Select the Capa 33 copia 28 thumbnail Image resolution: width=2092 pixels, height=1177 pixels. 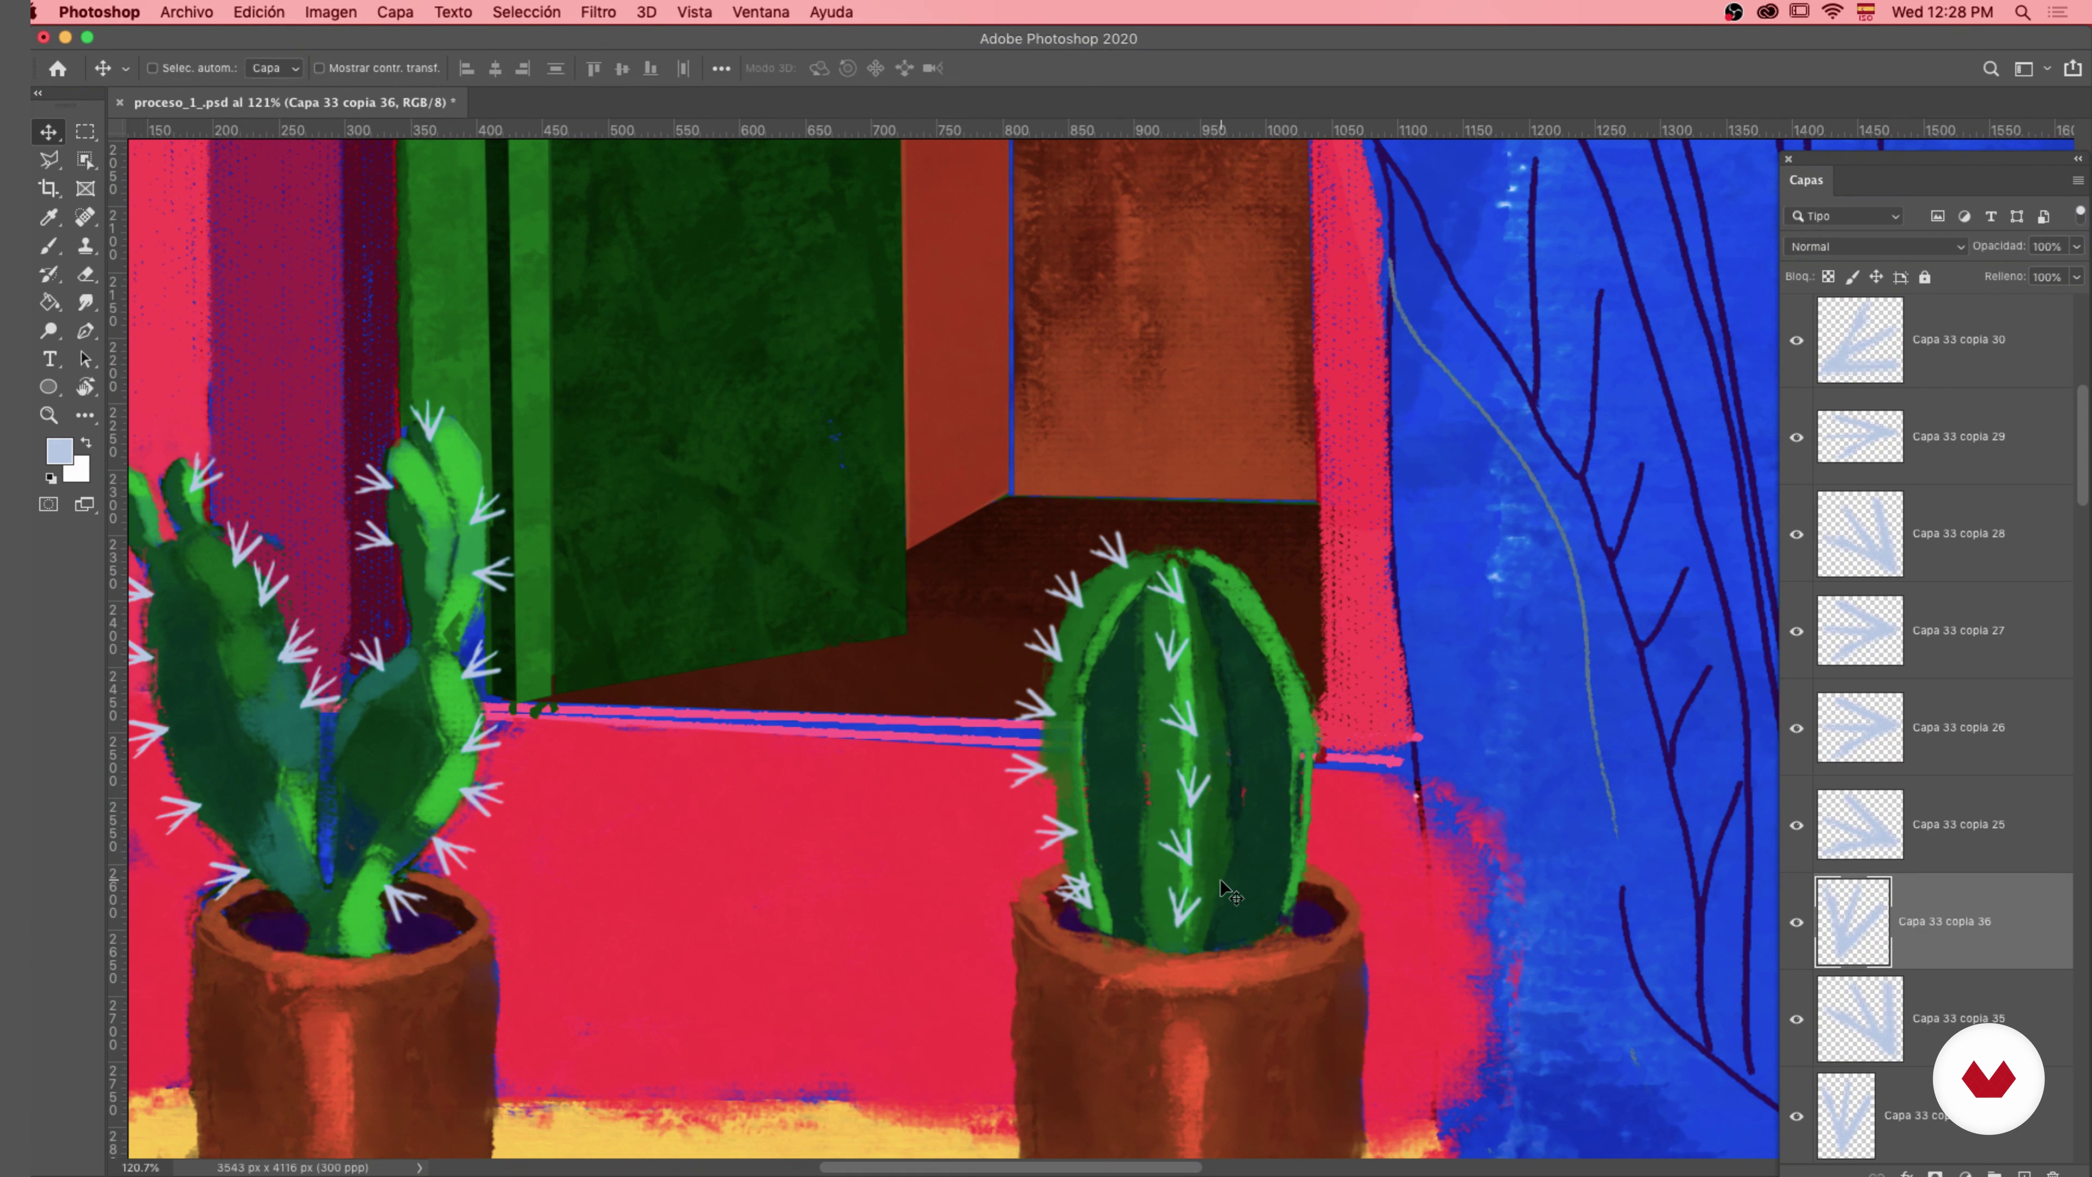click(x=1860, y=533)
